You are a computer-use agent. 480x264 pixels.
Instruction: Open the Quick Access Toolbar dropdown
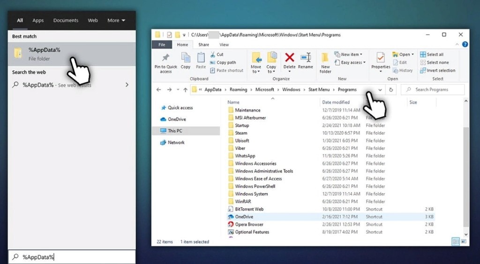(x=184, y=35)
